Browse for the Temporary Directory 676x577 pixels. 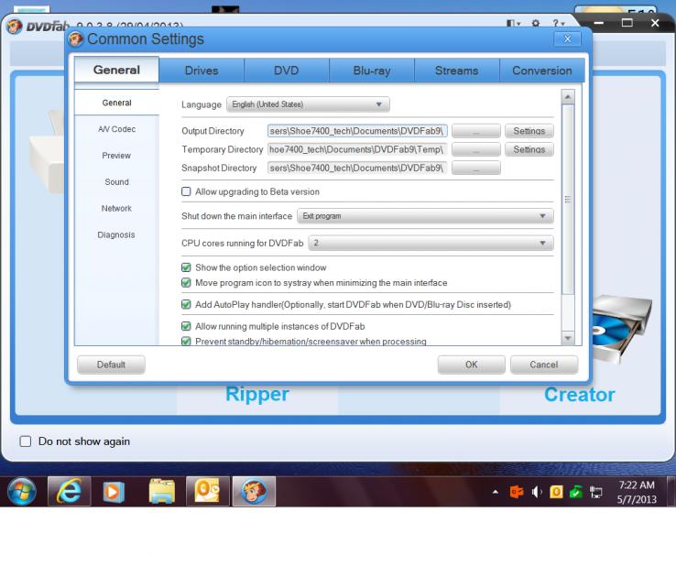pyautogui.click(x=476, y=149)
